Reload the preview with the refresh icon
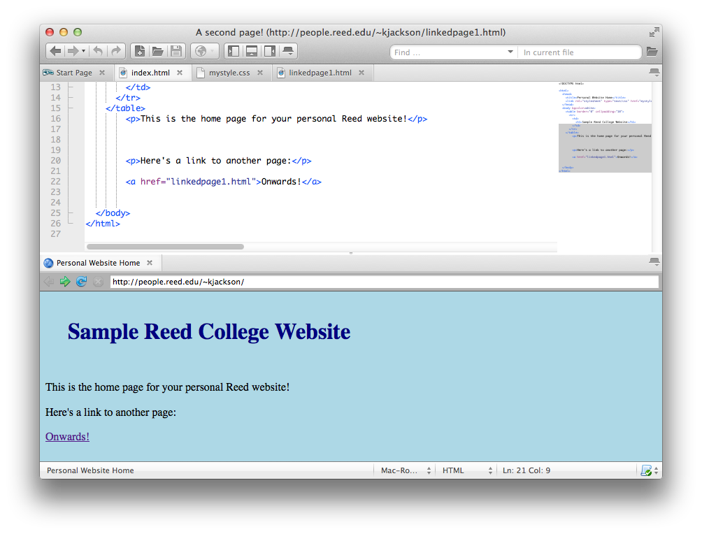Viewport: 702px width, 534px height. tap(81, 282)
